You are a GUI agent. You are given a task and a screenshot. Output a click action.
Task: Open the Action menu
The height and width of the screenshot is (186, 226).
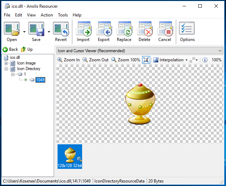point(47,15)
